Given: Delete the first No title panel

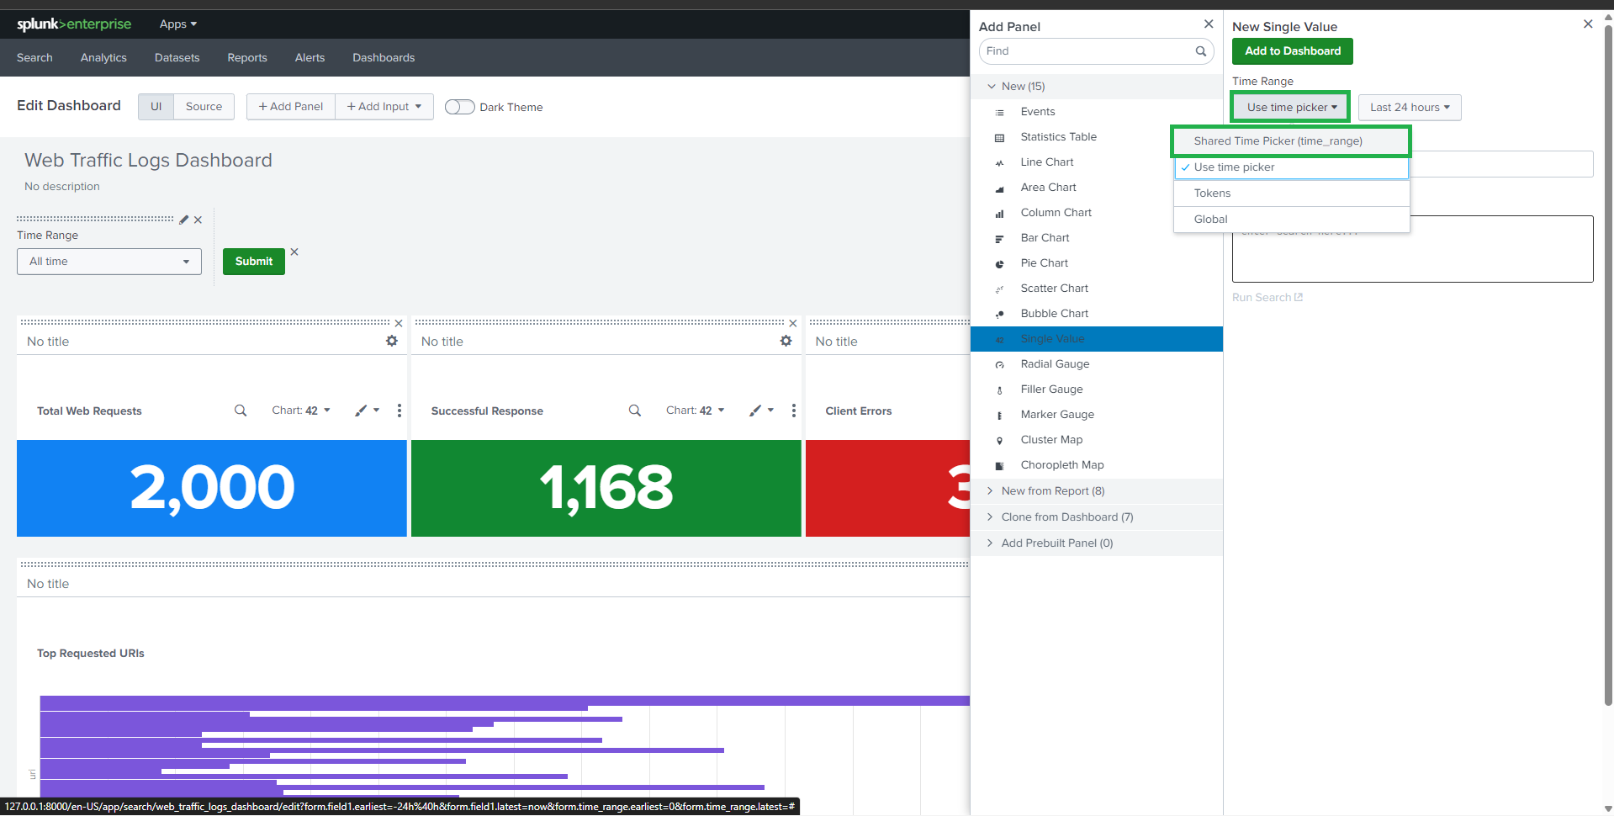Looking at the screenshot, I should [399, 323].
